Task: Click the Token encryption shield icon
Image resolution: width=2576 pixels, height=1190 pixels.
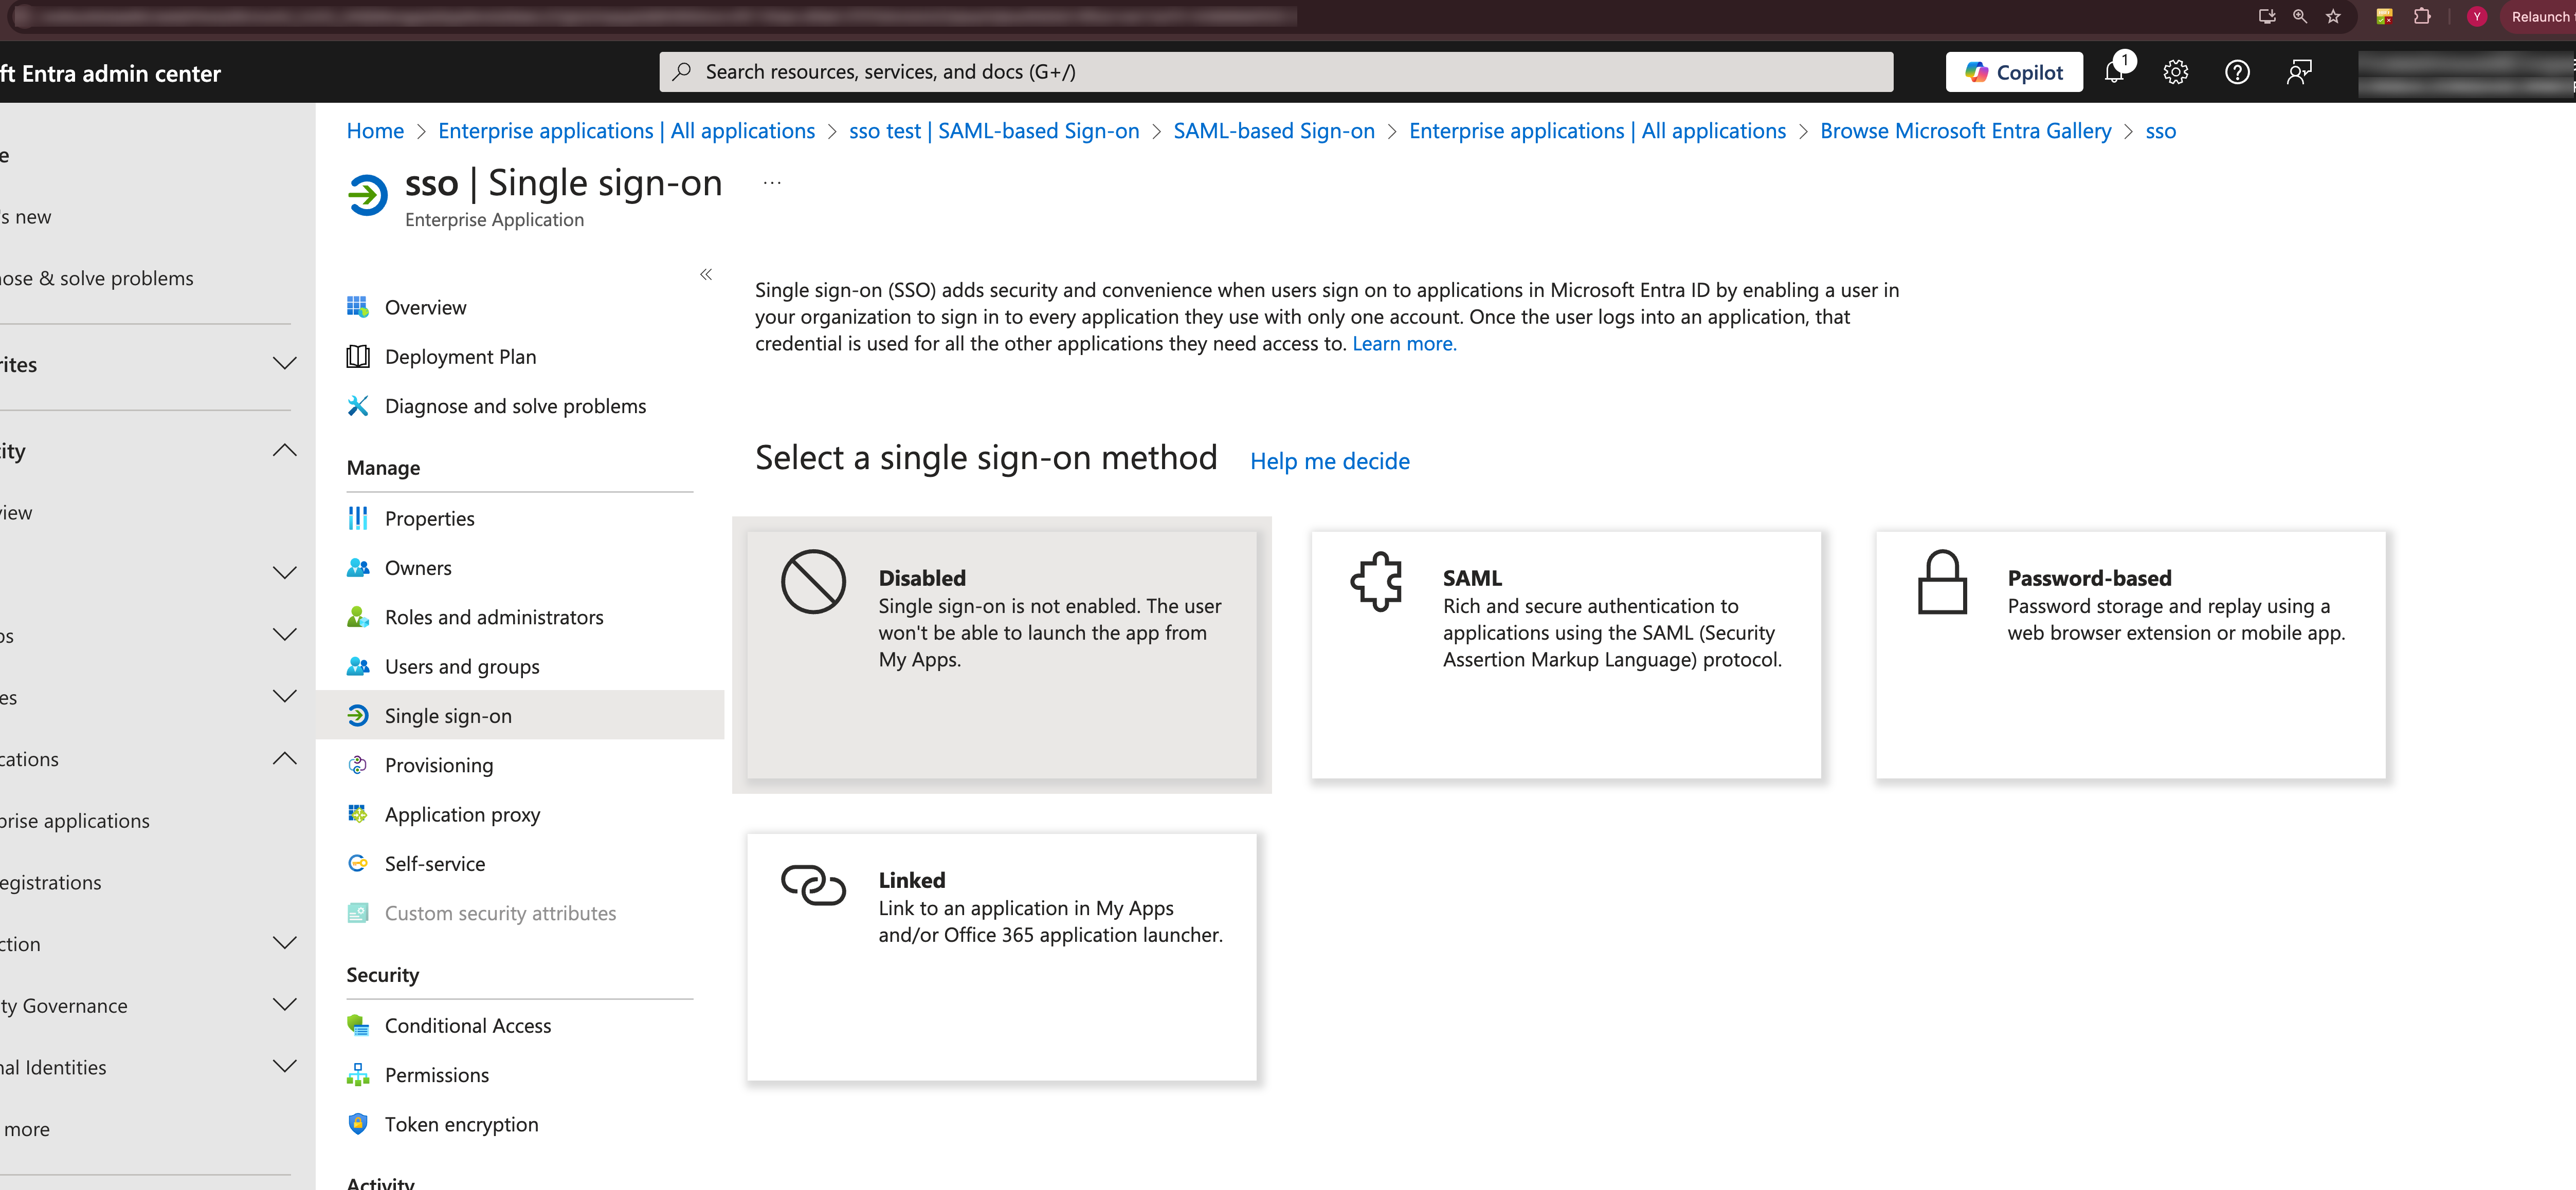Action: tap(358, 1124)
